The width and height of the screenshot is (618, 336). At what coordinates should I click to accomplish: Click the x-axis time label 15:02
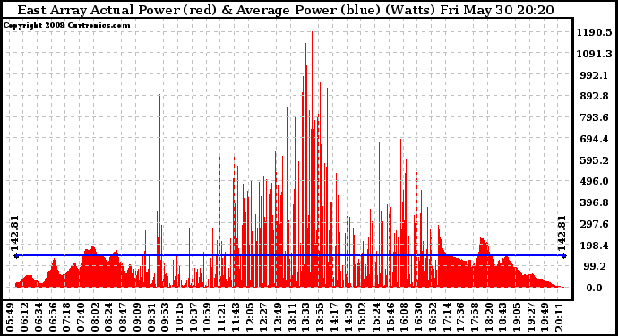(362, 317)
